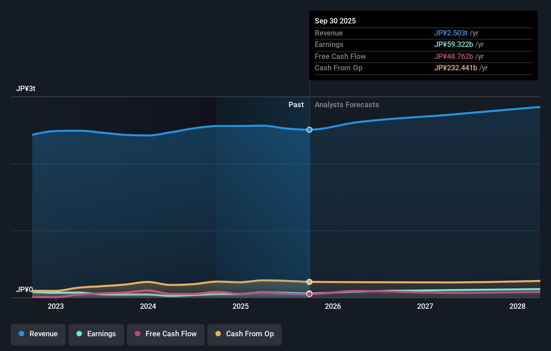Collapse the Analysts Forecasts region
This screenshot has height=351, width=551.
(347, 105)
